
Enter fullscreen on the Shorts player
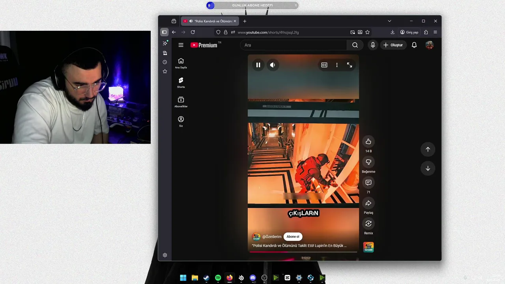(350, 65)
